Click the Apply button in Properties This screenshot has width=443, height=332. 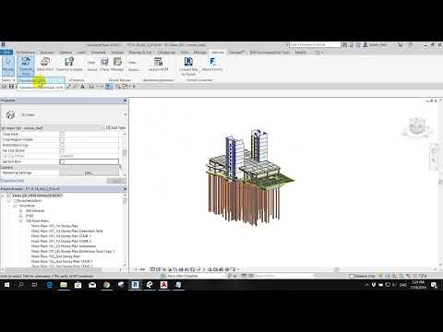116,181
